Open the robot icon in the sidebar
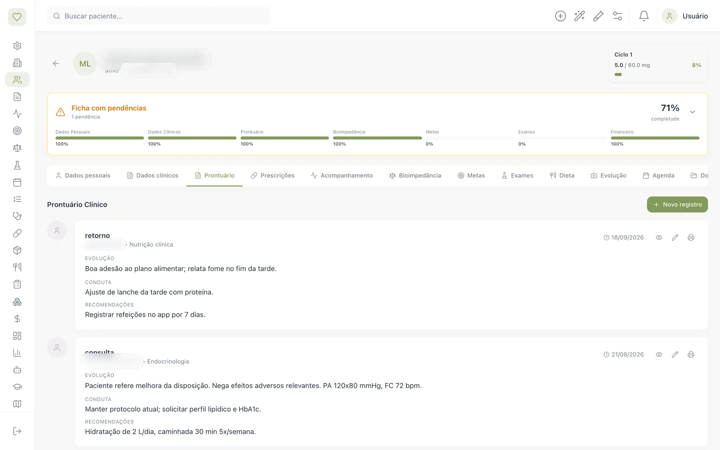The height and width of the screenshot is (450, 720). (x=17, y=370)
